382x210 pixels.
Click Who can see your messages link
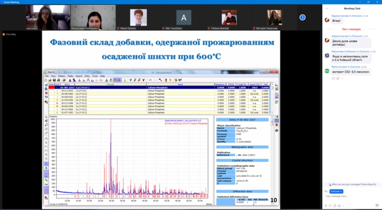pyautogui.click(x=352, y=184)
